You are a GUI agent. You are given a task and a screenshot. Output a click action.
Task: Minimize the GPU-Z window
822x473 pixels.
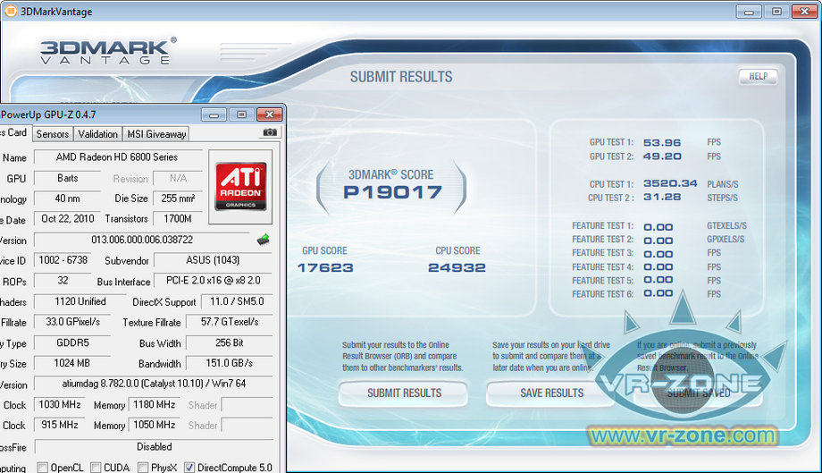[214, 114]
